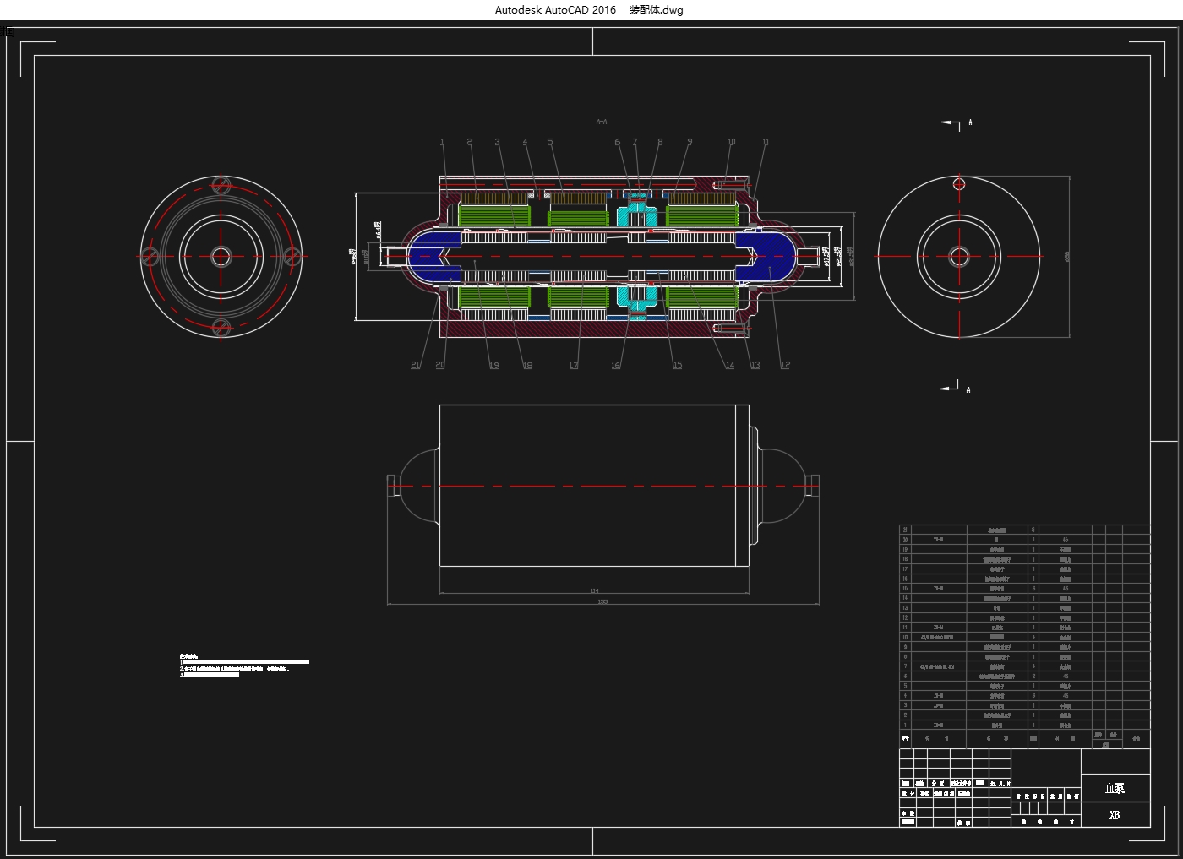
Task: Select the 114 length dimension text
Action: point(594,590)
